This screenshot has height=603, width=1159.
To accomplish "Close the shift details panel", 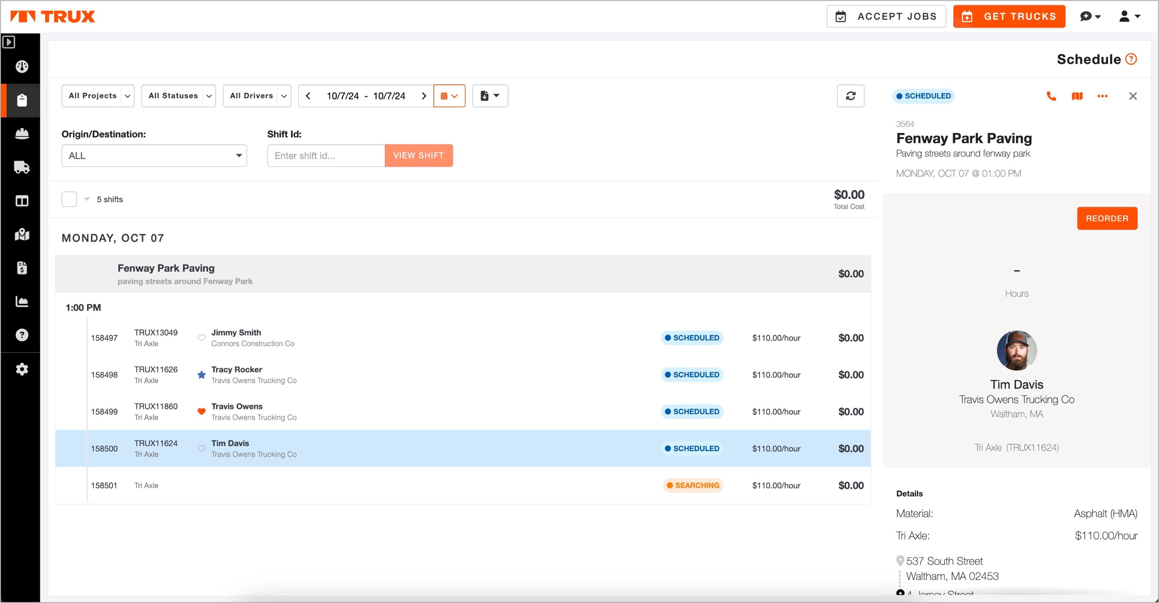I will 1133,96.
